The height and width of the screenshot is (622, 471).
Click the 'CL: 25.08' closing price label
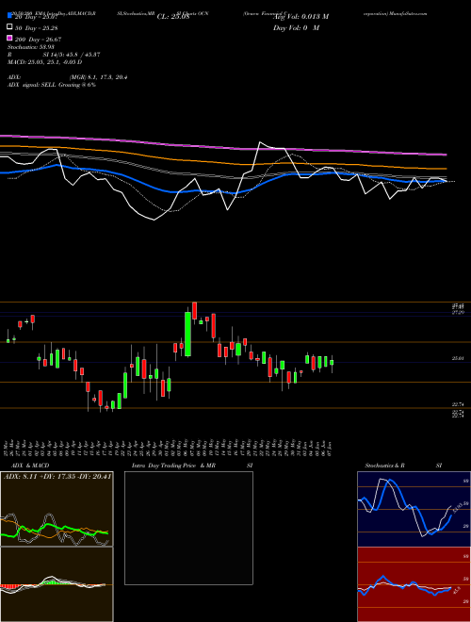[x=173, y=17]
